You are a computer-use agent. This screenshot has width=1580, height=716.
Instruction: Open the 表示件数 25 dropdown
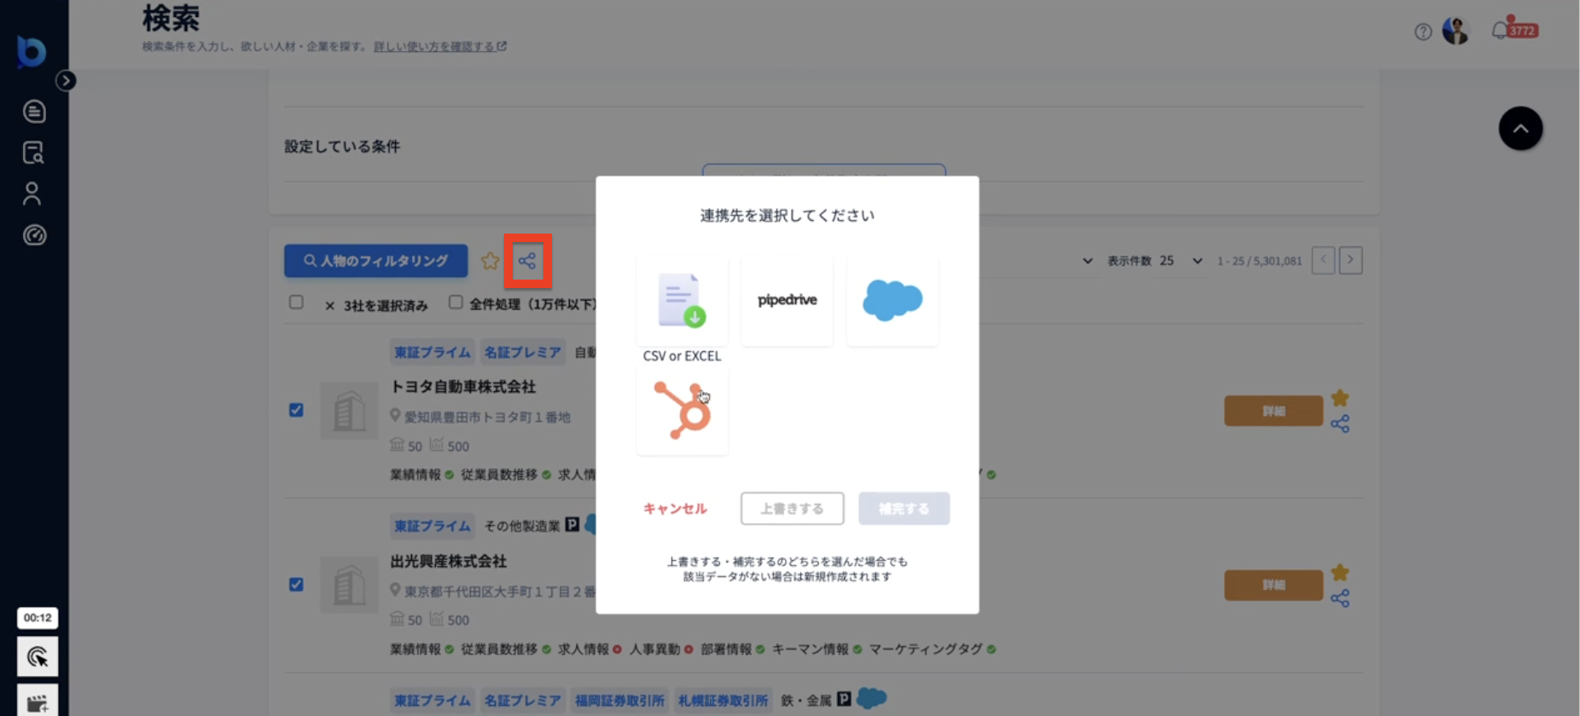(1181, 261)
